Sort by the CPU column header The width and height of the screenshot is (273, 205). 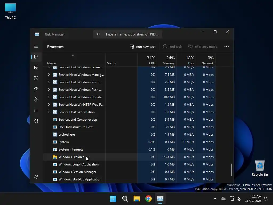[147, 60]
